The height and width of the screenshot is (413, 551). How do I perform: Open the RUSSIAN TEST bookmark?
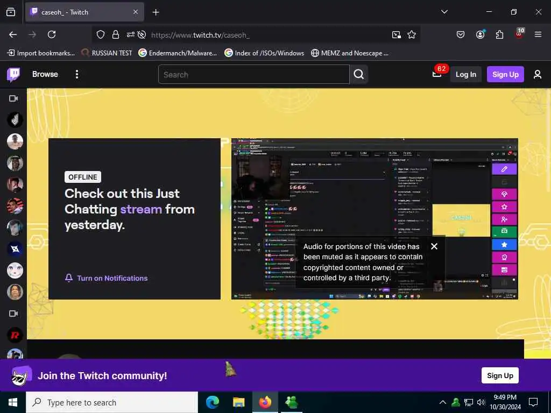107,53
